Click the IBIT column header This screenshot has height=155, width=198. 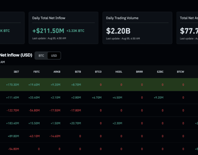(x=16, y=72)
